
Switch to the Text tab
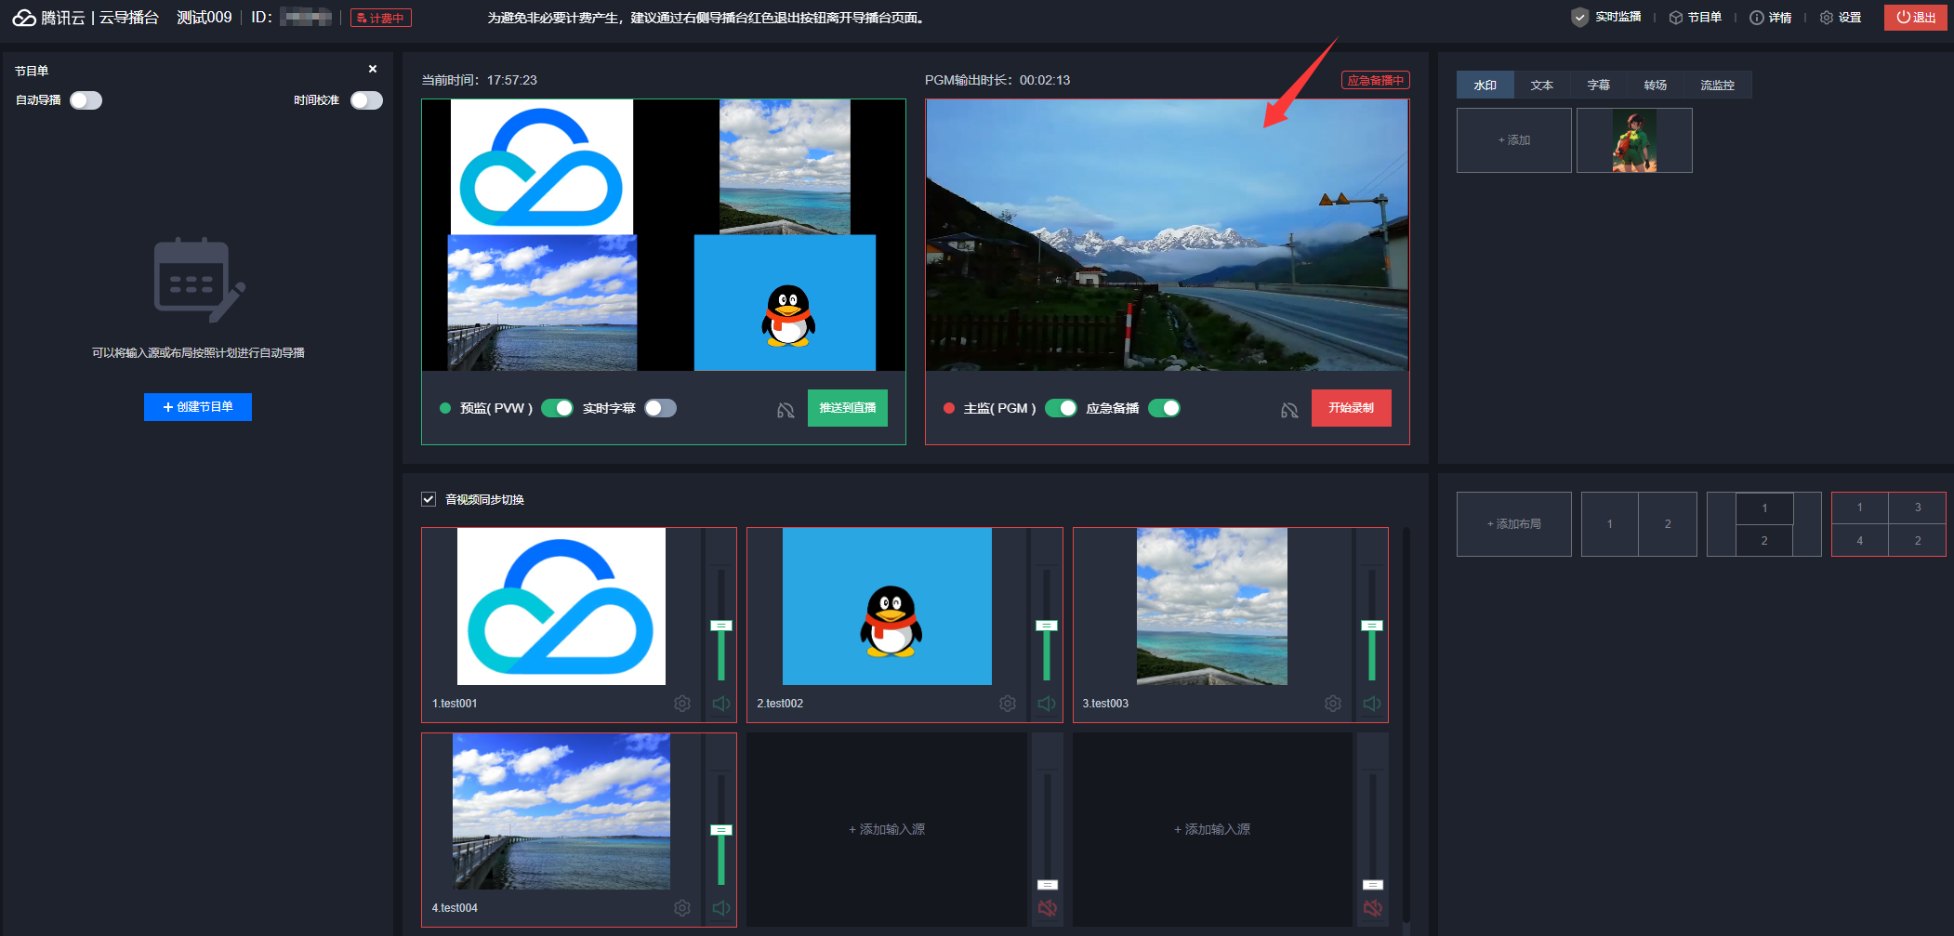(1541, 85)
